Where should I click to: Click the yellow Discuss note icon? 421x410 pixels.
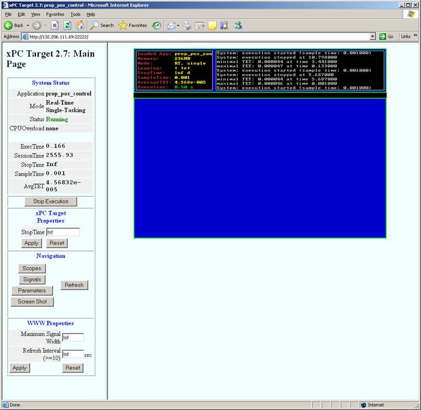click(x=212, y=26)
